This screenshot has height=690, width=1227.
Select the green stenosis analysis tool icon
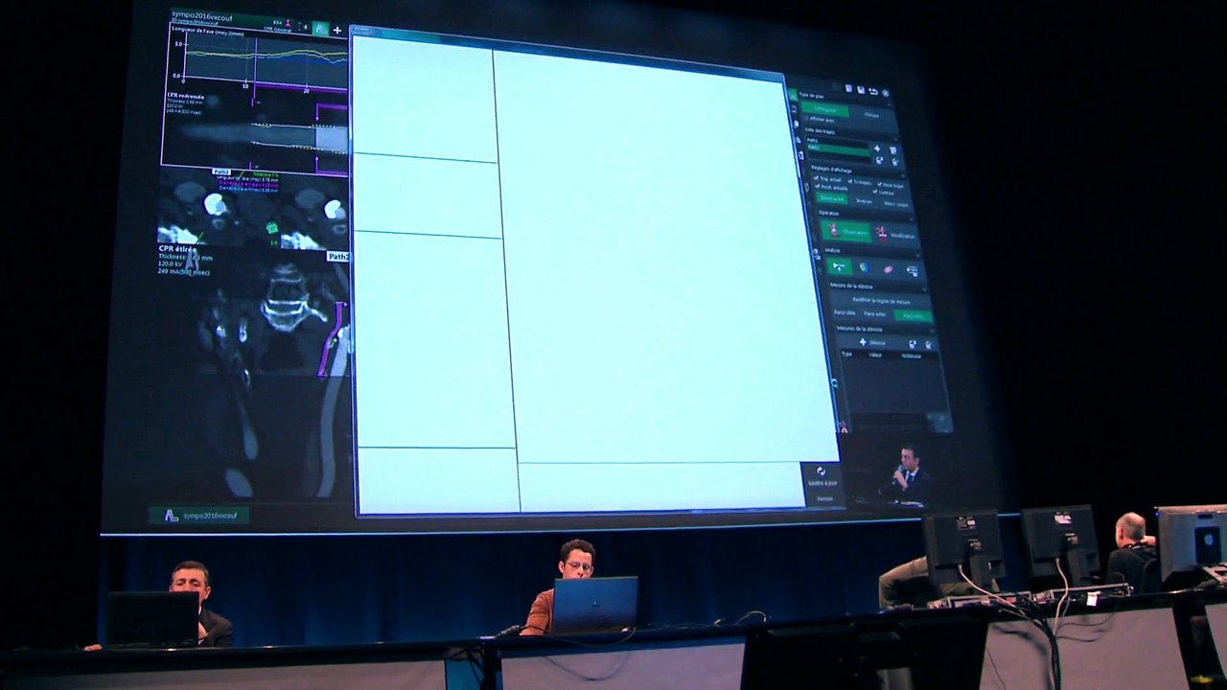(840, 266)
